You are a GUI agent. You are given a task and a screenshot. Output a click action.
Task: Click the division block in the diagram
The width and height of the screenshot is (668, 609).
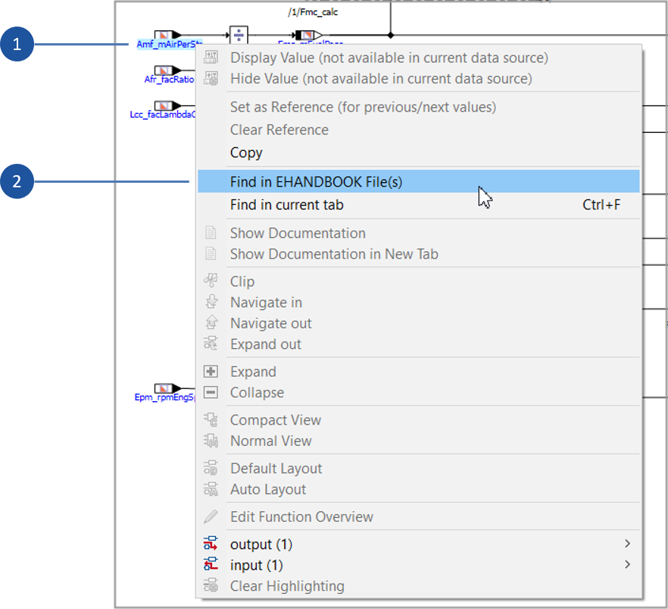tap(238, 33)
